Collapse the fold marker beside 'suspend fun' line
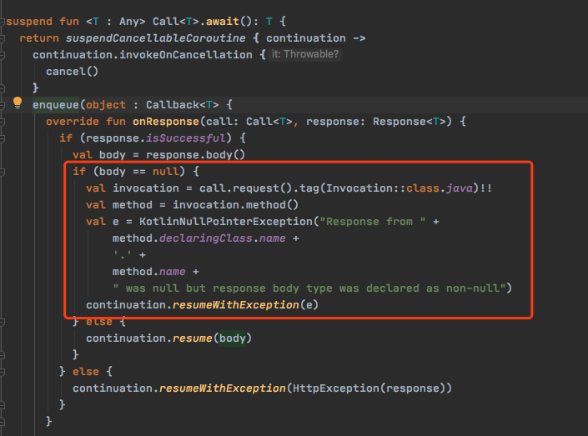Screen dimensions: 588x436 click(x=2, y=22)
